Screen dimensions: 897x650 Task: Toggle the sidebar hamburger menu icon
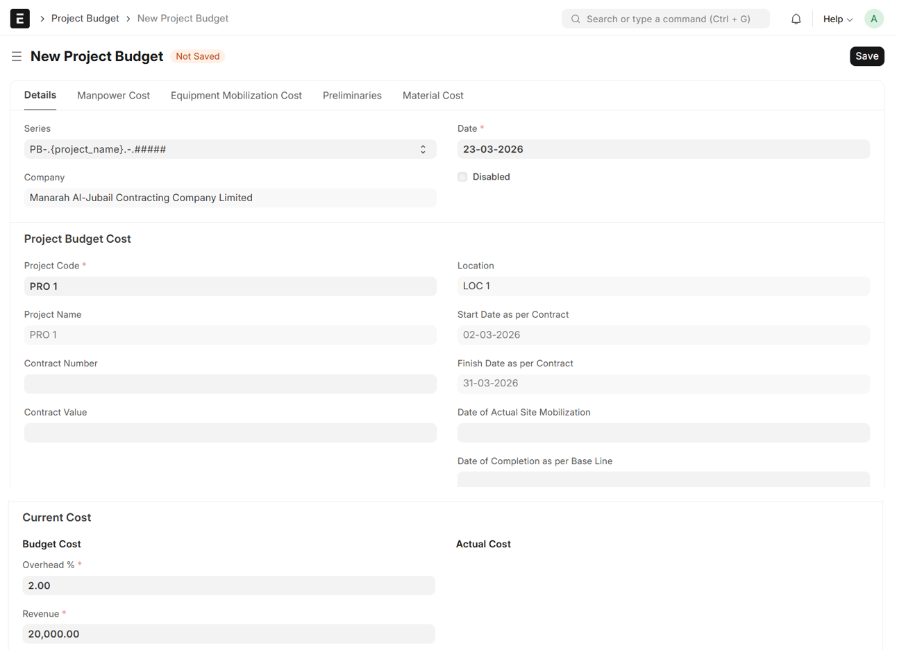[x=17, y=57]
